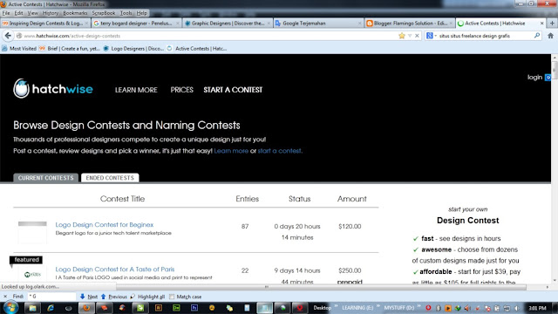Open Adobe Dreamweaver from the taskbar

click(176, 308)
